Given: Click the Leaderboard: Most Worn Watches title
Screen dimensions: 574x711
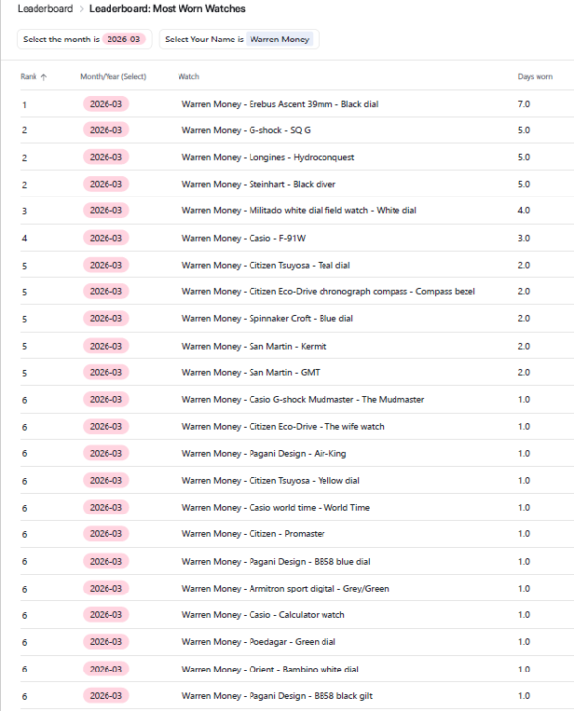Looking at the screenshot, I should [167, 9].
